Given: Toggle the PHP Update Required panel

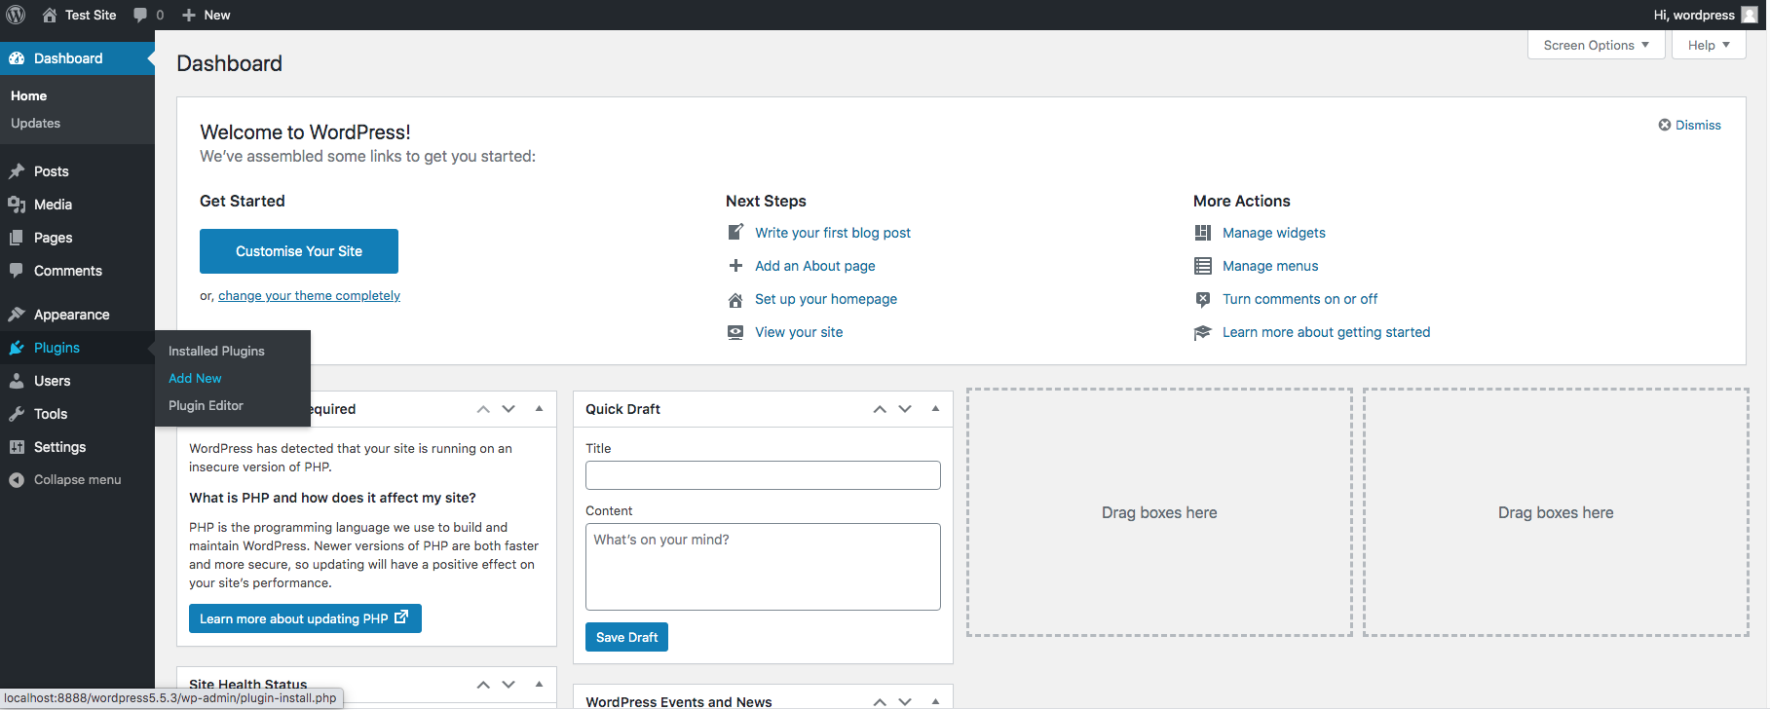Looking at the screenshot, I should [539, 409].
